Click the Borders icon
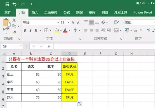This screenshot has width=155, height=108. click(x=46, y=30)
